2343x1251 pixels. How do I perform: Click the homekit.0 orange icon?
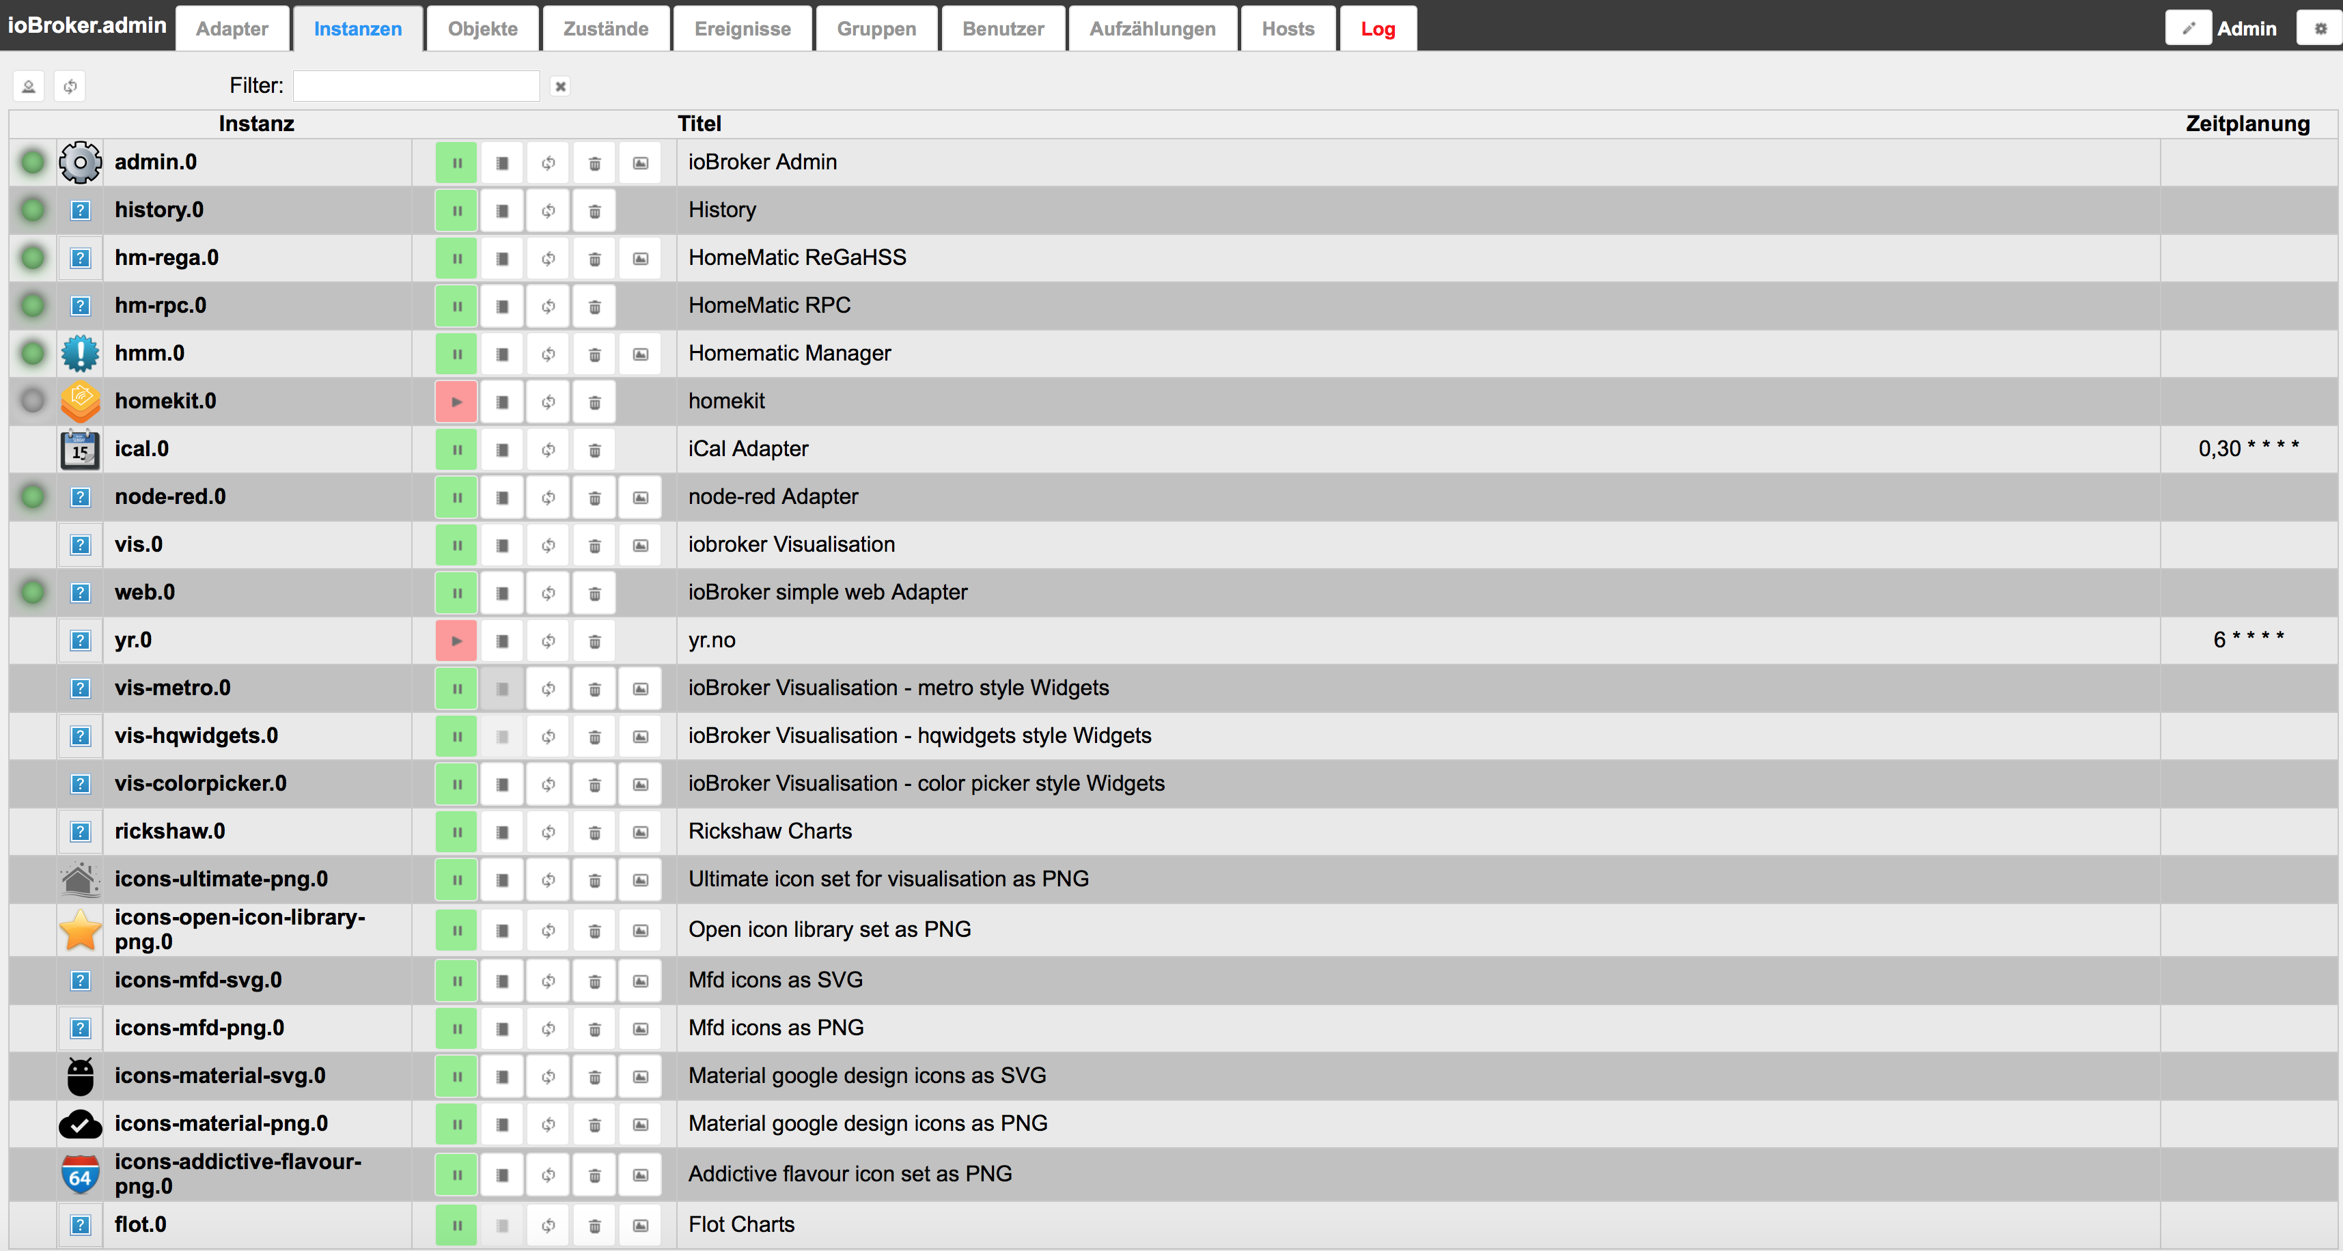[x=79, y=401]
